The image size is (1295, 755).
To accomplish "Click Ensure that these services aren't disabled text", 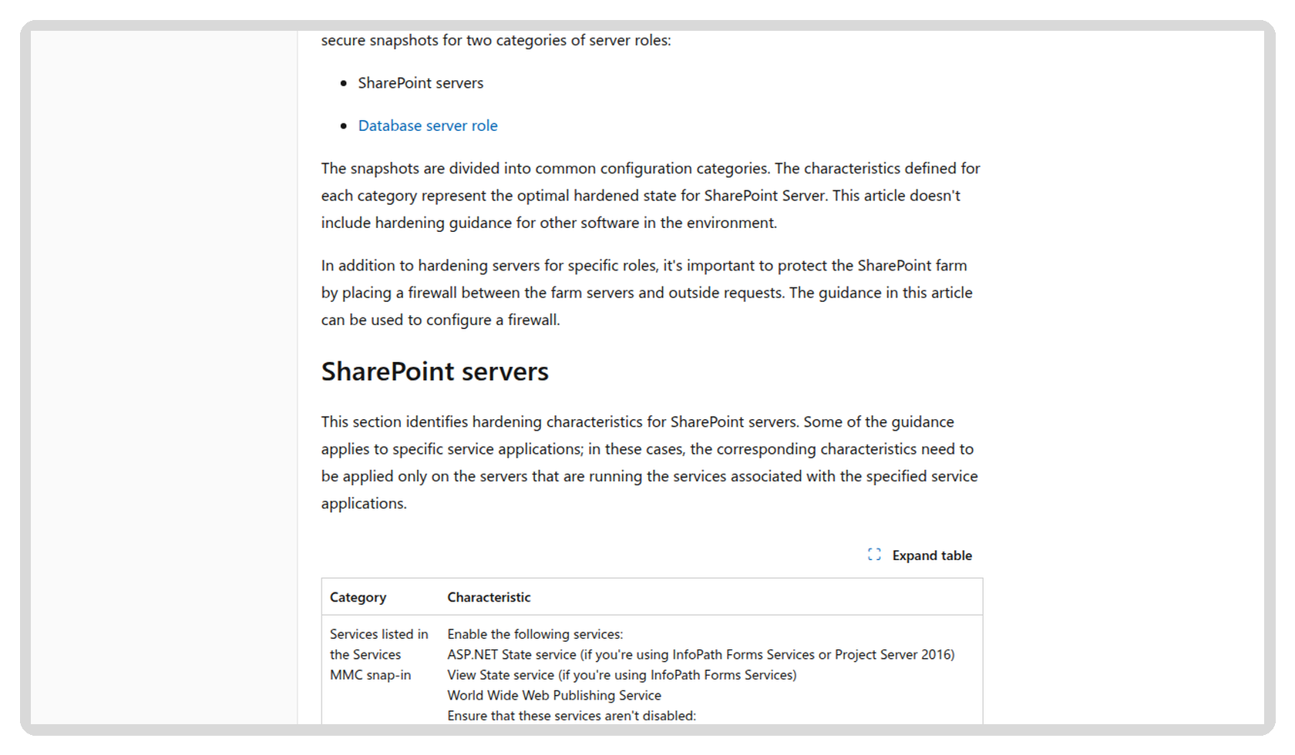I will coord(571,716).
